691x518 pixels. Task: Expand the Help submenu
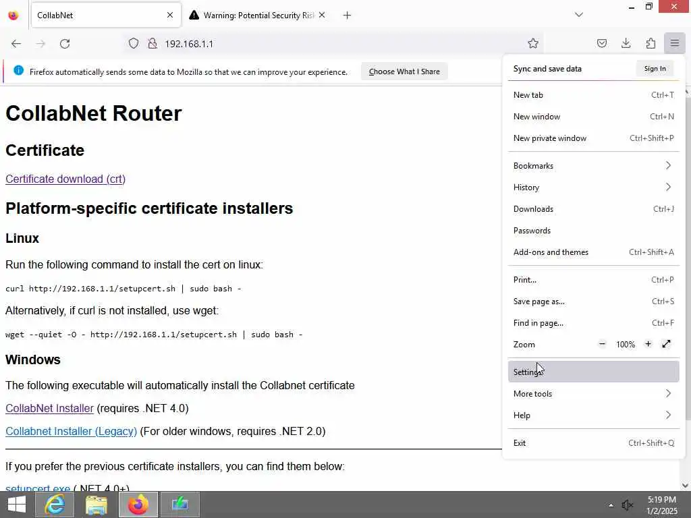(594, 415)
